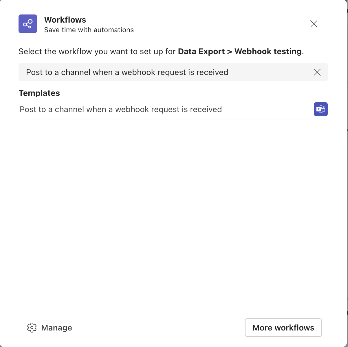
Task: Click the More workflows button
Action: pyautogui.click(x=283, y=328)
